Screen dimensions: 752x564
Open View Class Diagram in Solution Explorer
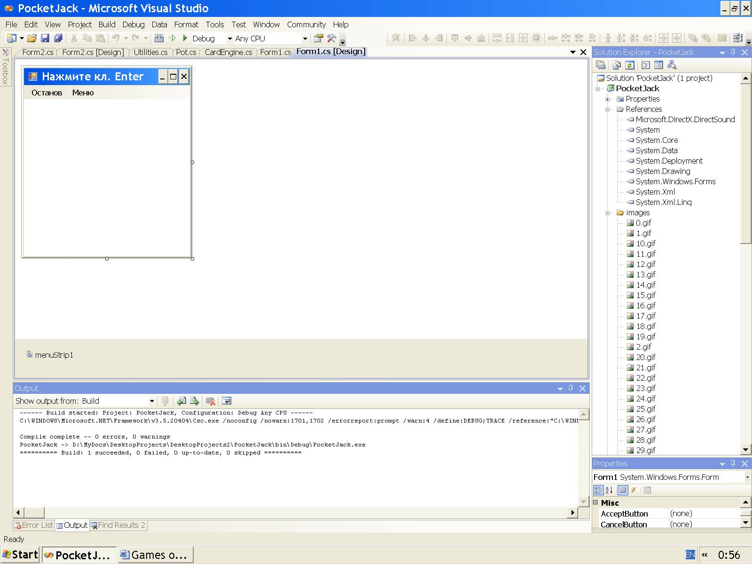tap(672, 65)
